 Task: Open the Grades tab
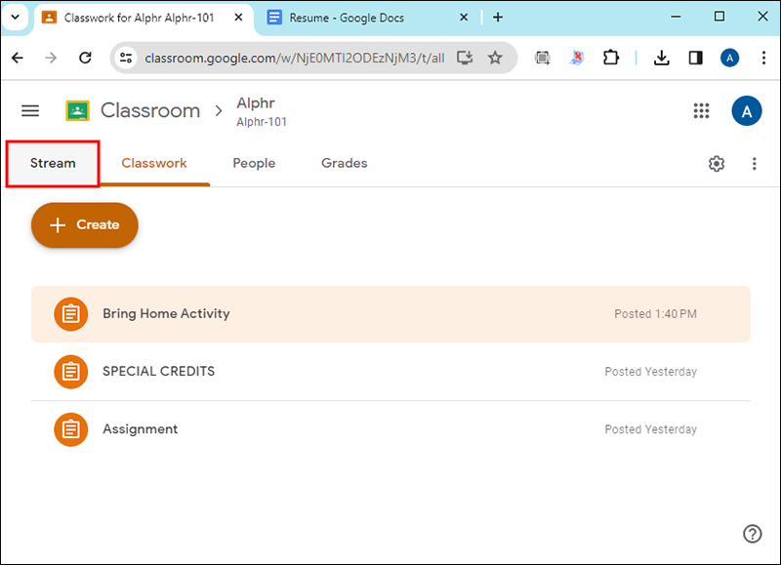pos(344,164)
